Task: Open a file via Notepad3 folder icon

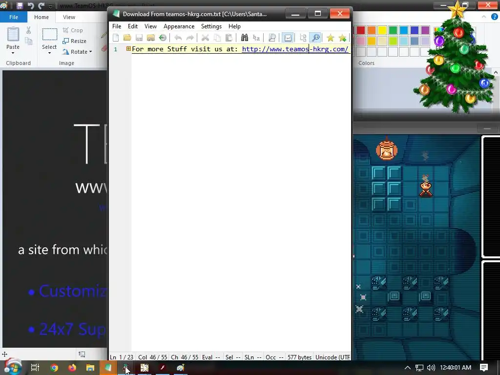Action: pyautogui.click(x=127, y=38)
